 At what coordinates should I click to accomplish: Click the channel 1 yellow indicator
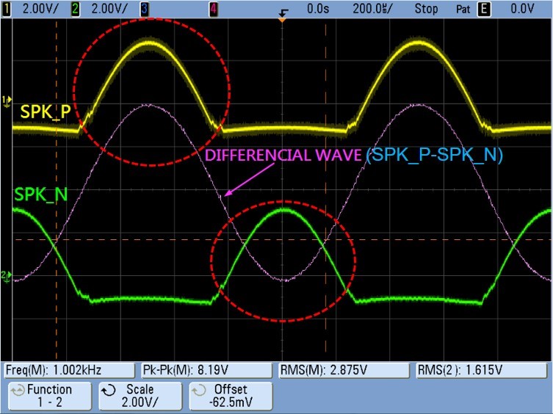click(x=7, y=9)
